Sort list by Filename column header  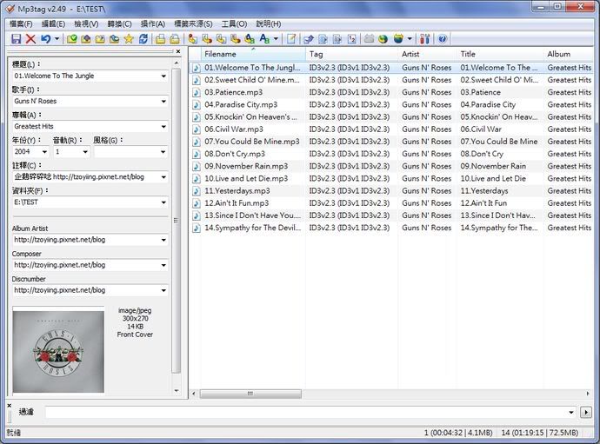coord(253,54)
